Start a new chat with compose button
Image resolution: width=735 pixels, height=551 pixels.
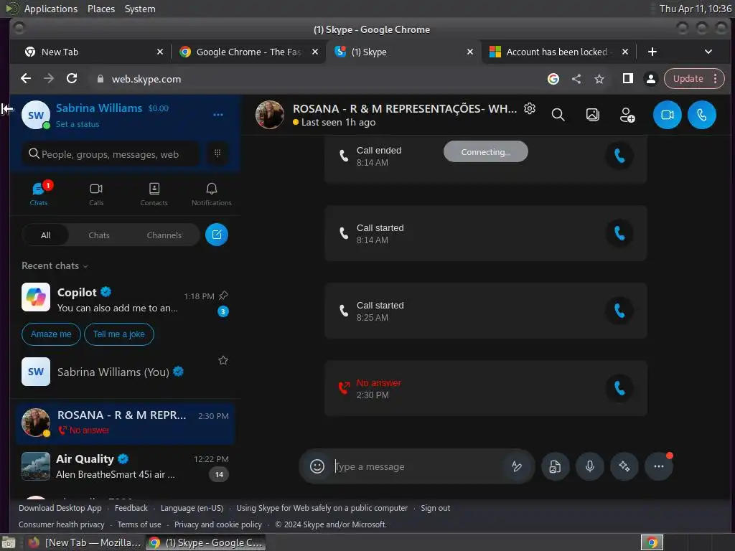tap(217, 235)
